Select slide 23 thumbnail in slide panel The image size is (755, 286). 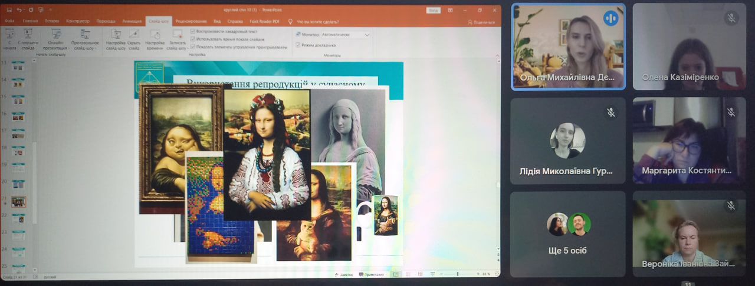coord(18,235)
